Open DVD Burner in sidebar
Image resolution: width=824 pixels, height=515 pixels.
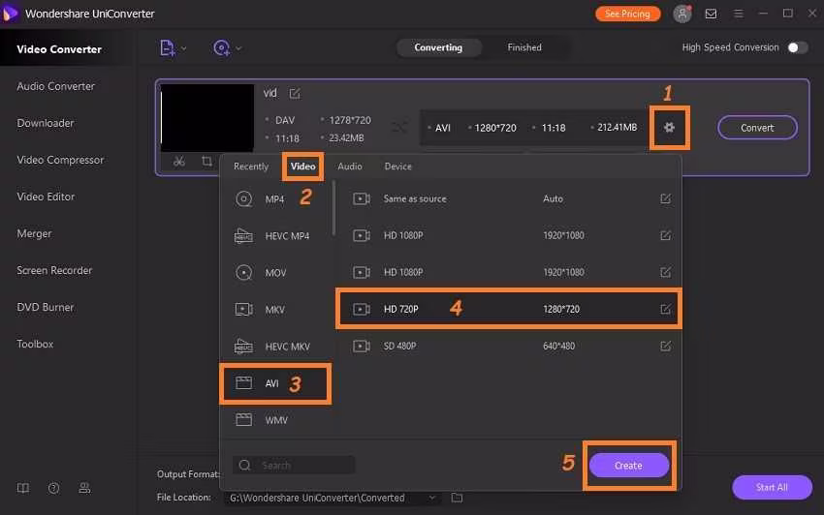click(46, 307)
